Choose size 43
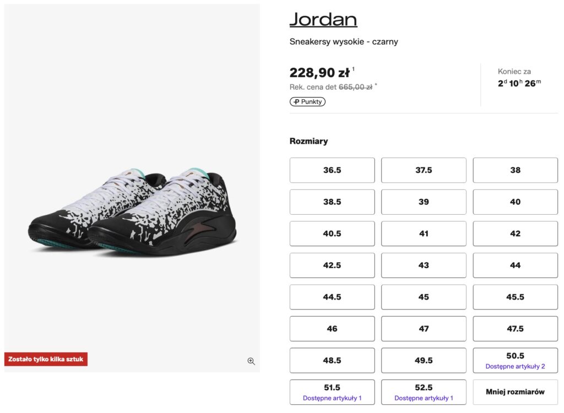 click(x=424, y=265)
